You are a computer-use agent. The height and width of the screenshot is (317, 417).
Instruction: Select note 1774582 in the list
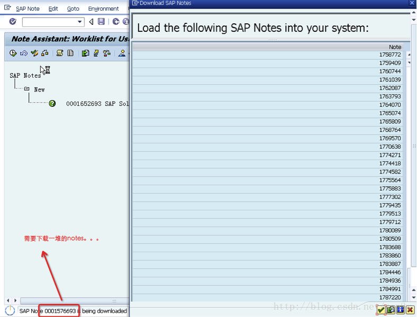[x=268, y=172]
